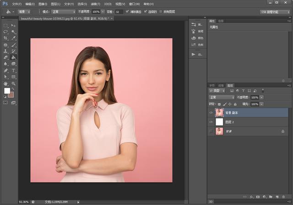The image size is (293, 205).
Task: Select the Crop tool
Action: click(5, 38)
